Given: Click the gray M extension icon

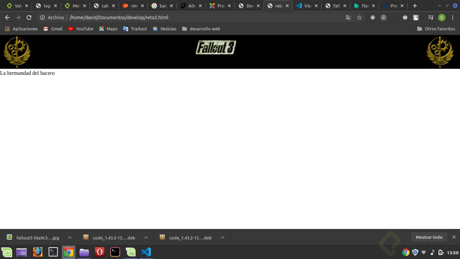Looking at the screenshot, I should pyautogui.click(x=405, y=18).
